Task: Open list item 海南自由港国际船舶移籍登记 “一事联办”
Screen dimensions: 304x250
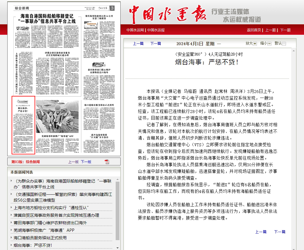Action: pyautogui.click(x=62, y=184)
